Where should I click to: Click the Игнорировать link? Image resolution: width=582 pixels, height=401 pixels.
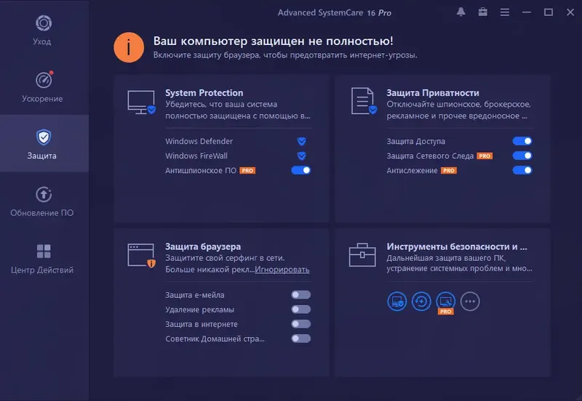click(x=282, y=270)
